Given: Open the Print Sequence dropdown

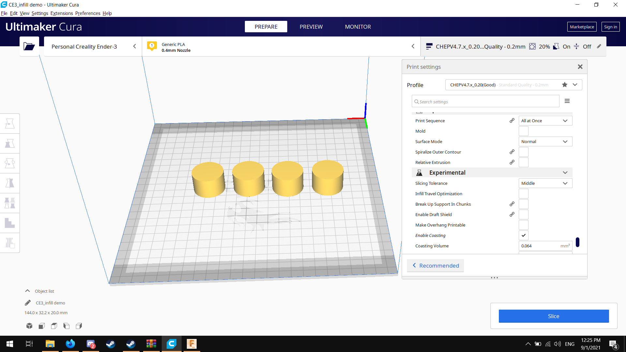Looking at the screenshot, I should click(545, 121).
